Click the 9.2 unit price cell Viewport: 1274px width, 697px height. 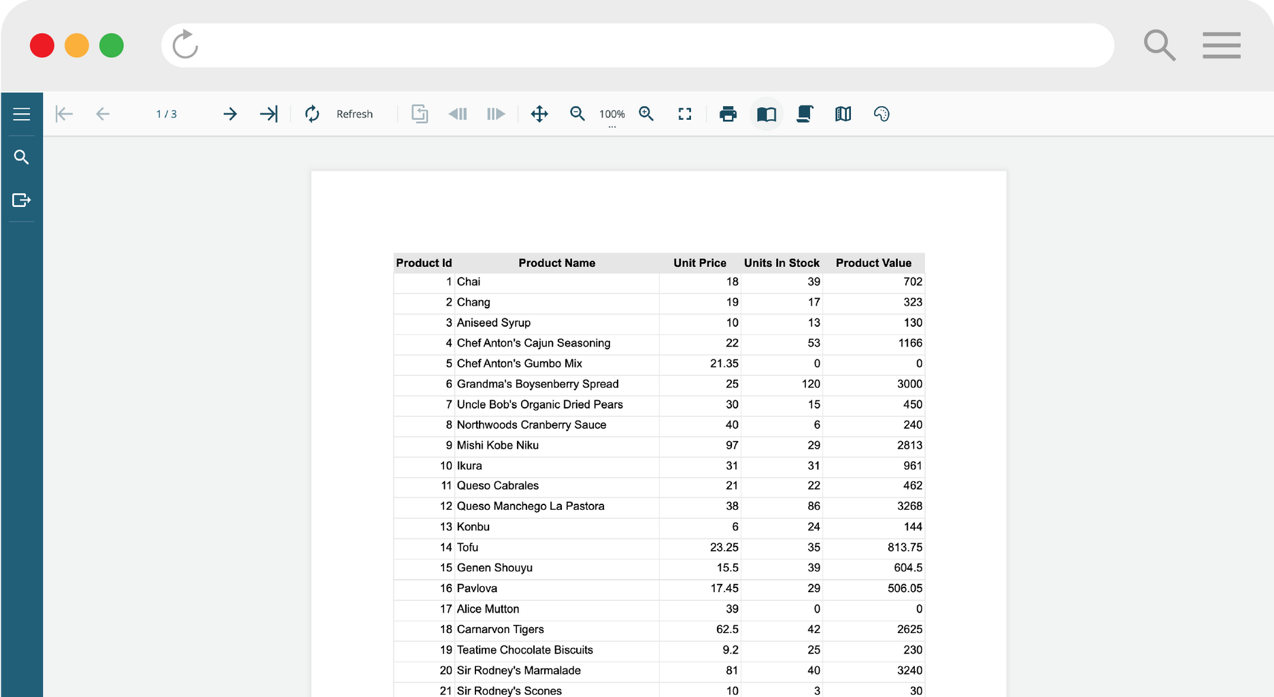point(700,650)
